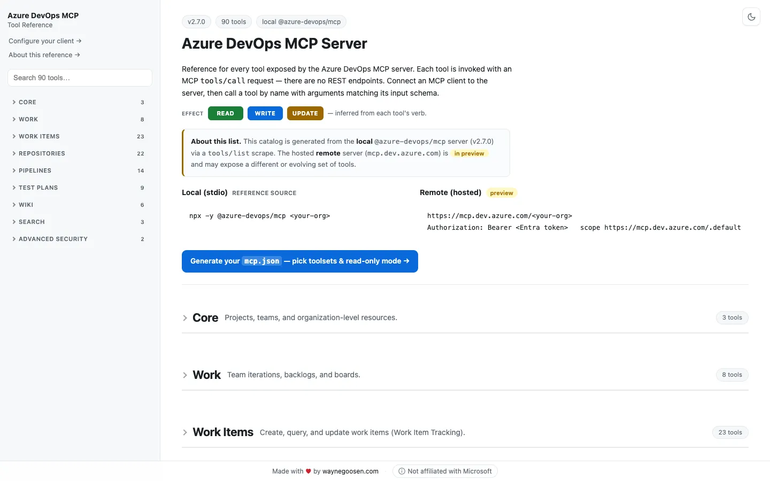770x481 pixels.
Task: Click the REFERENCE SOURCE label
Action: point(264,193)
